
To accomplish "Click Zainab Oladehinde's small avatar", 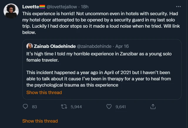I will tap(29, 46).
